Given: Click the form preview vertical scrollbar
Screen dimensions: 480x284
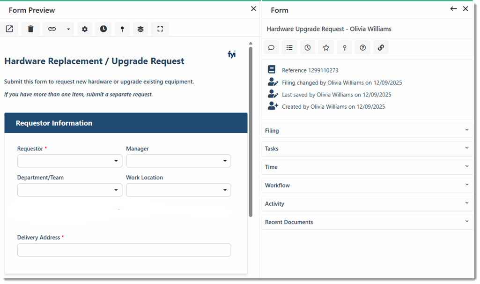Looking at the screenshot, I should 251,132.
